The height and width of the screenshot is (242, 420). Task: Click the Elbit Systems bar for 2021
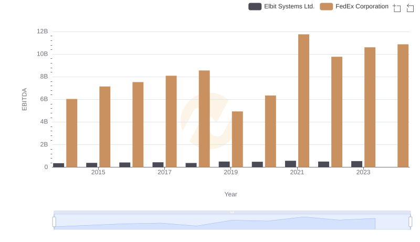click(x=290, y=164)
